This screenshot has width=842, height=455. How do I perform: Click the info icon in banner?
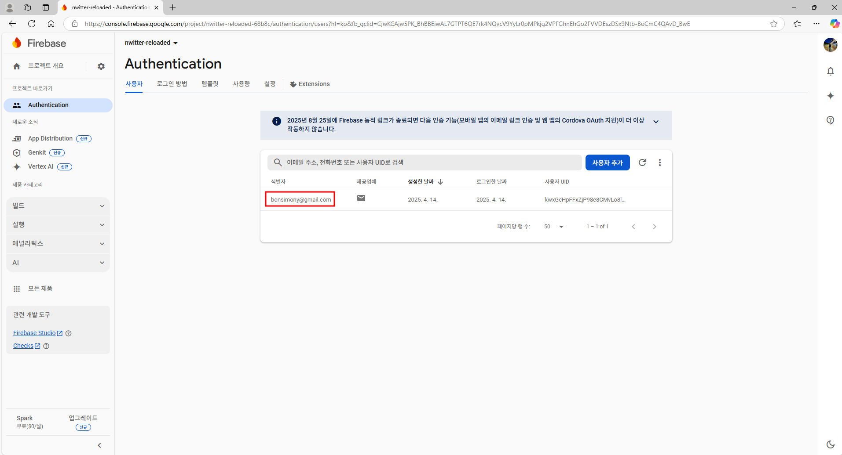277,121
